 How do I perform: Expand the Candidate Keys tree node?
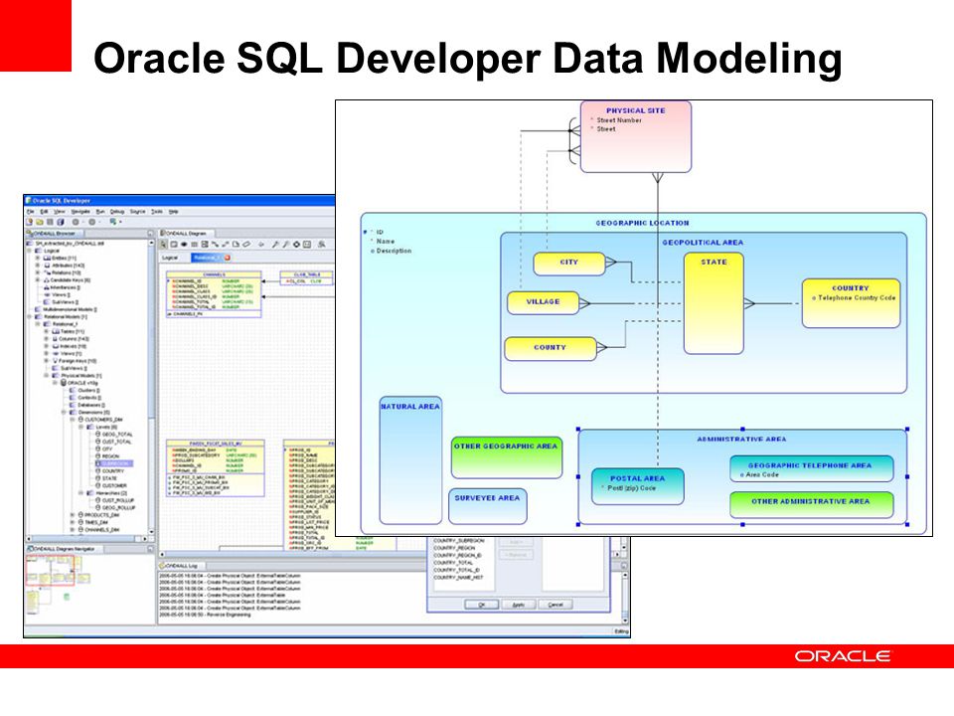coord(37,280)
